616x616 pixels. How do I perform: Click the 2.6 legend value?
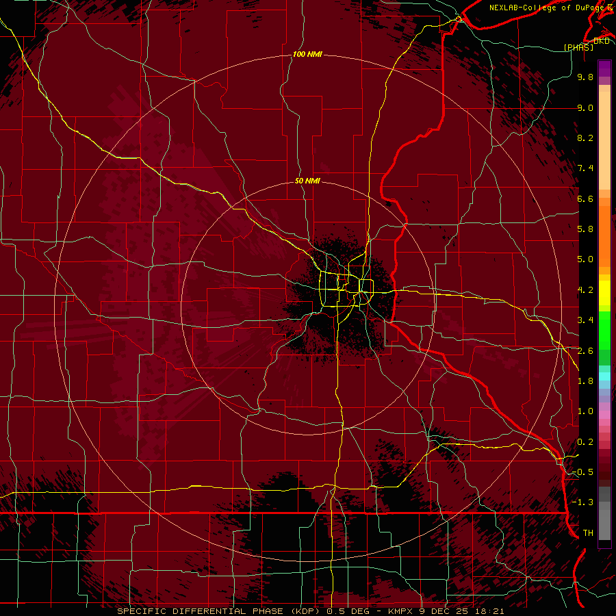pyautogui.click(x=585, y=351)
